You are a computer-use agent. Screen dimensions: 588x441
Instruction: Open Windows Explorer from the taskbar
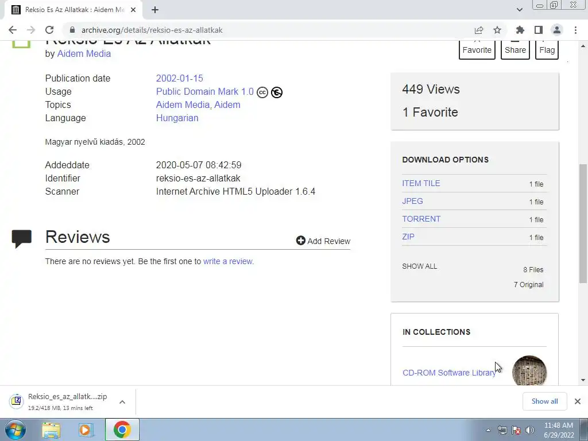pos(51,430)
